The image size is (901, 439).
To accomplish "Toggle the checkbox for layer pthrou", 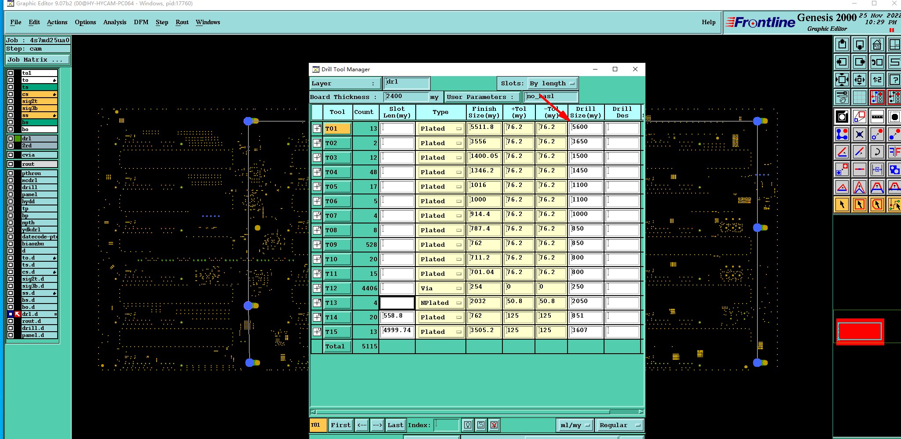I will tap(11, 173).
